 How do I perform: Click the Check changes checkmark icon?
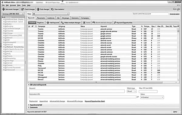click(x=22, y=9)
